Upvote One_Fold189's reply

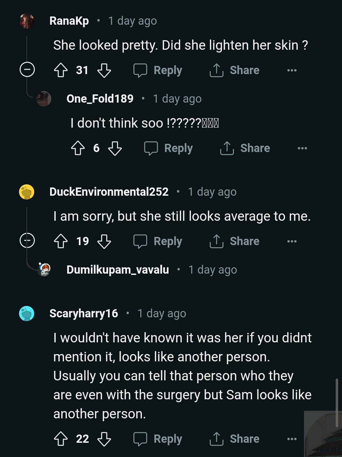(x=78, y=148)
